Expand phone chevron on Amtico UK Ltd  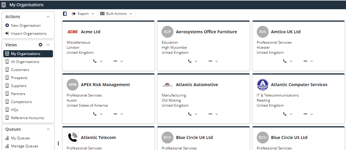tap(291, 61)
